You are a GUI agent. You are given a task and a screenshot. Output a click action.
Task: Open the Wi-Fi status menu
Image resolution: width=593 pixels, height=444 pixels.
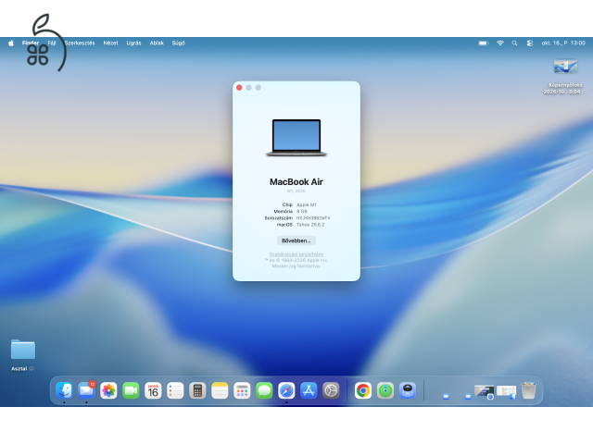pyautogui.click(x=500, y=43)
